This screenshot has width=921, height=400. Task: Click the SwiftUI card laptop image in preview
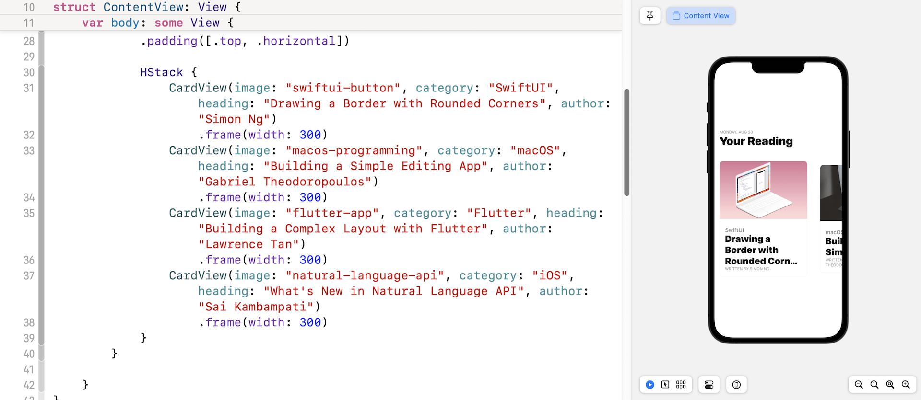coord(763,190)
